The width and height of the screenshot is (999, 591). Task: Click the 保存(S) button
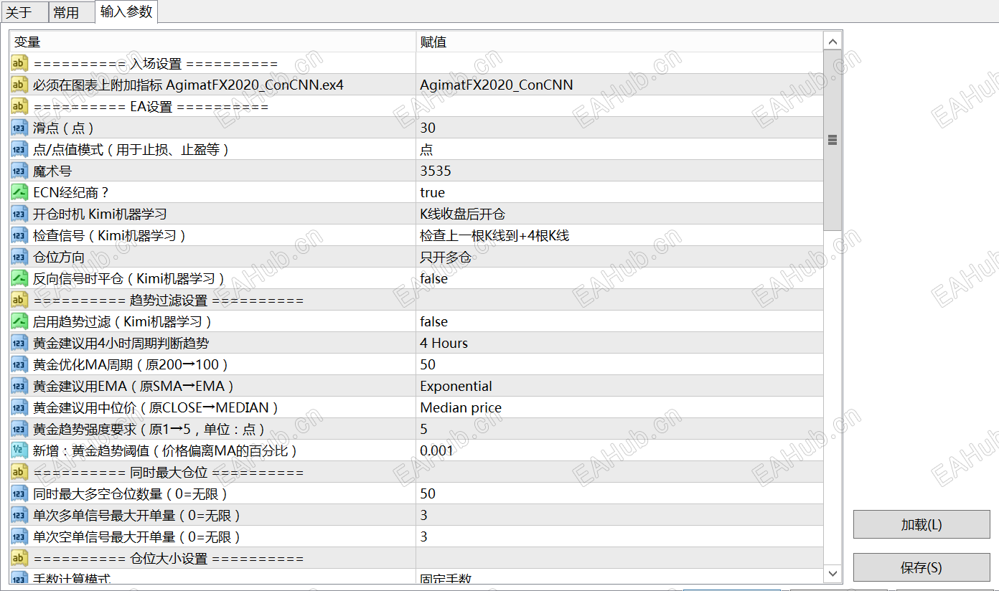click(921, 567)
